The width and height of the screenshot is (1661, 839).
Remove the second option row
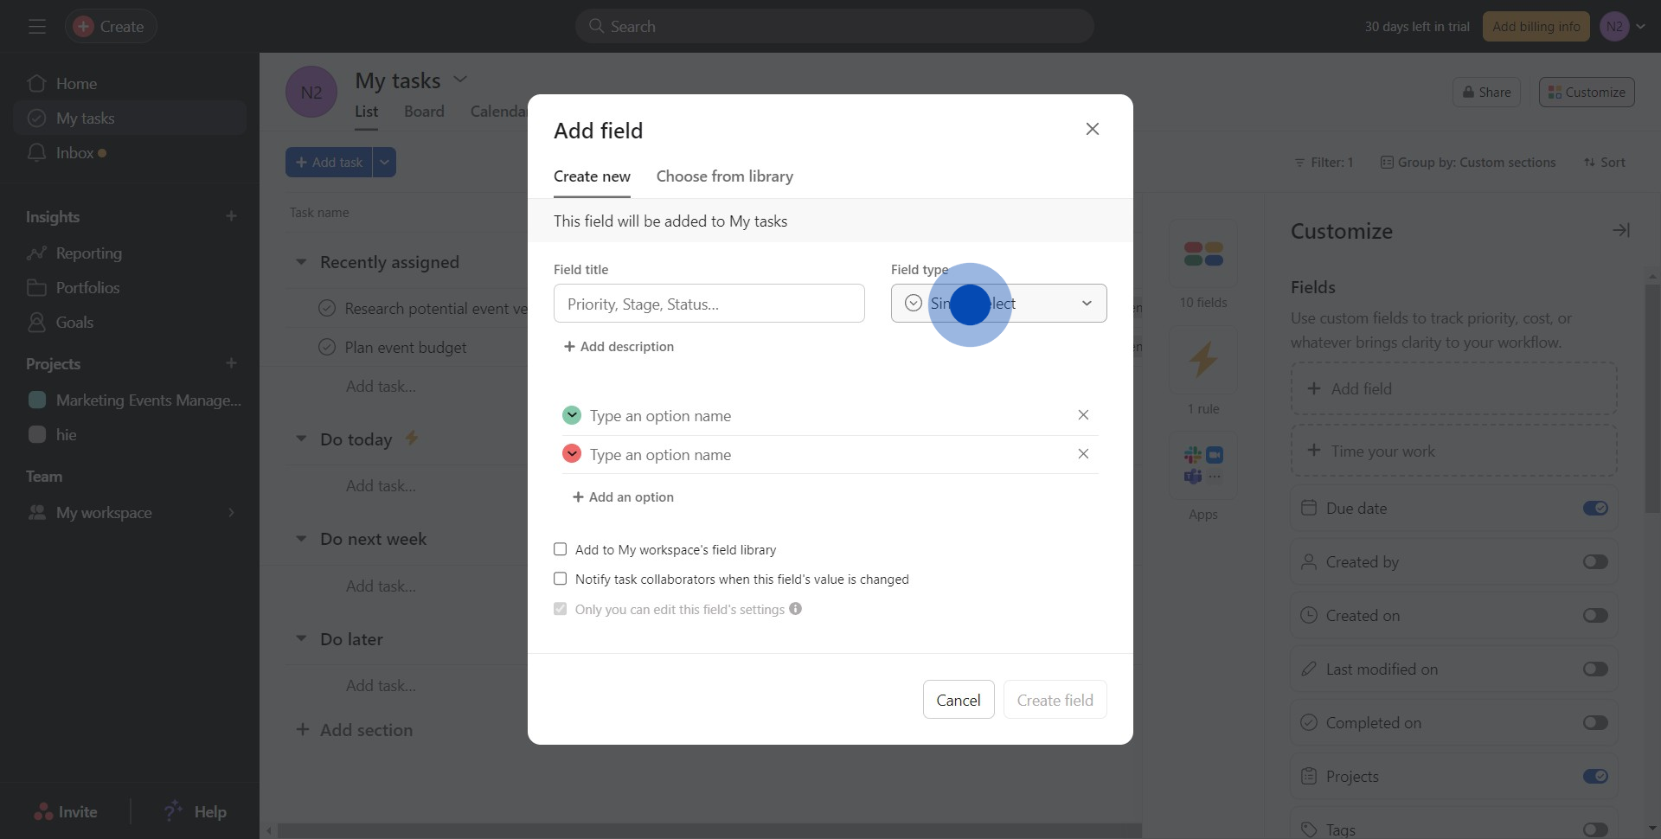click(x=1082, y=454)
